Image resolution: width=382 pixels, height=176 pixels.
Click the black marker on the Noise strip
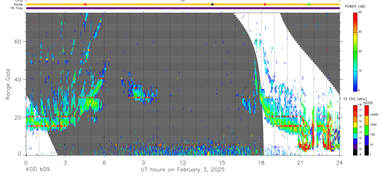[212, 4]
